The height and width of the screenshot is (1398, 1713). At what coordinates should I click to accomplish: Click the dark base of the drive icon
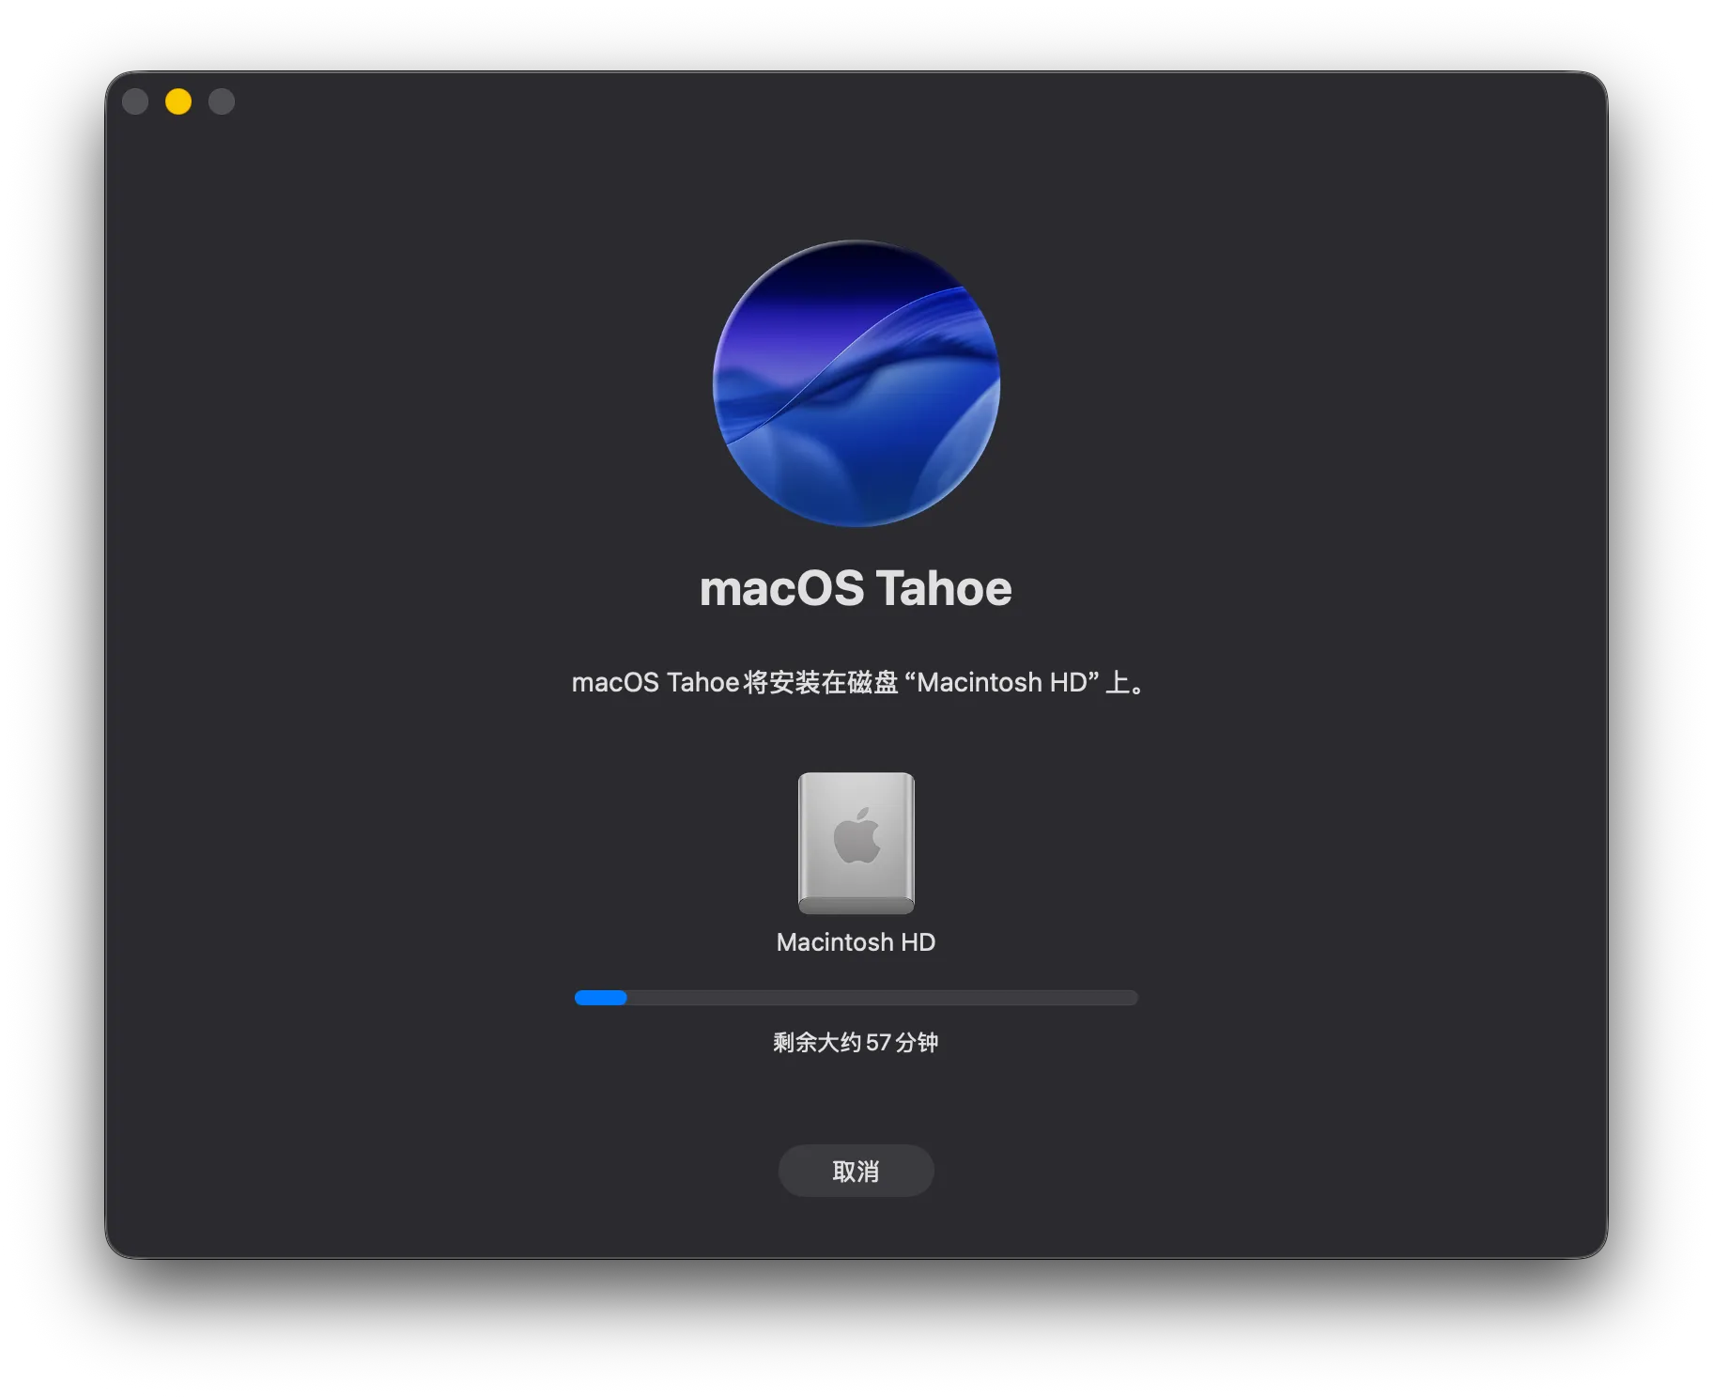856,906
